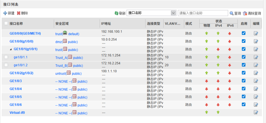Click IPv6 down arrow of GE1/0/2(g1/0/2)

point(230,73)
